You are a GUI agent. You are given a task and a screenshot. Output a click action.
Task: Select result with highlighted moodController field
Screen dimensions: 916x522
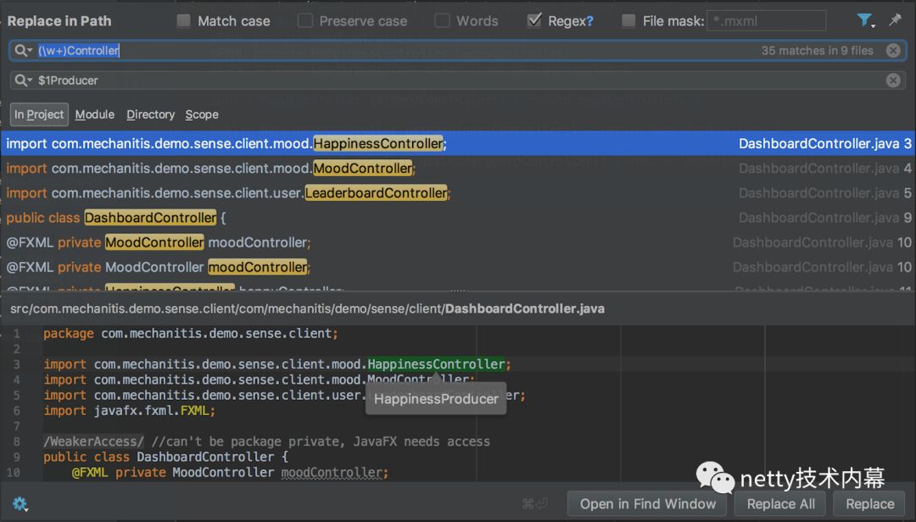click(458, 267)
